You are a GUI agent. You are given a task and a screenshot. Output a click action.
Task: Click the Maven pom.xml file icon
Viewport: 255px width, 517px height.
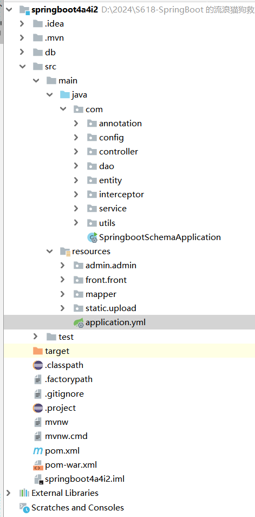[38, 451]
